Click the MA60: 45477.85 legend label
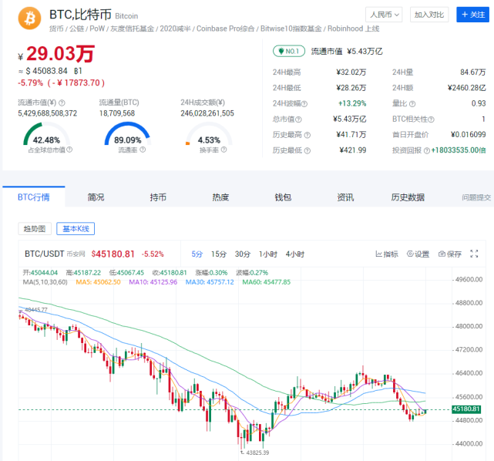494x461 pixels. coord(266,282)
